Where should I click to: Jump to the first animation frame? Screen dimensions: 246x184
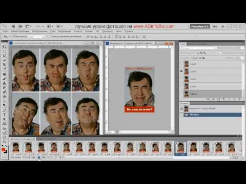[29, 158]
